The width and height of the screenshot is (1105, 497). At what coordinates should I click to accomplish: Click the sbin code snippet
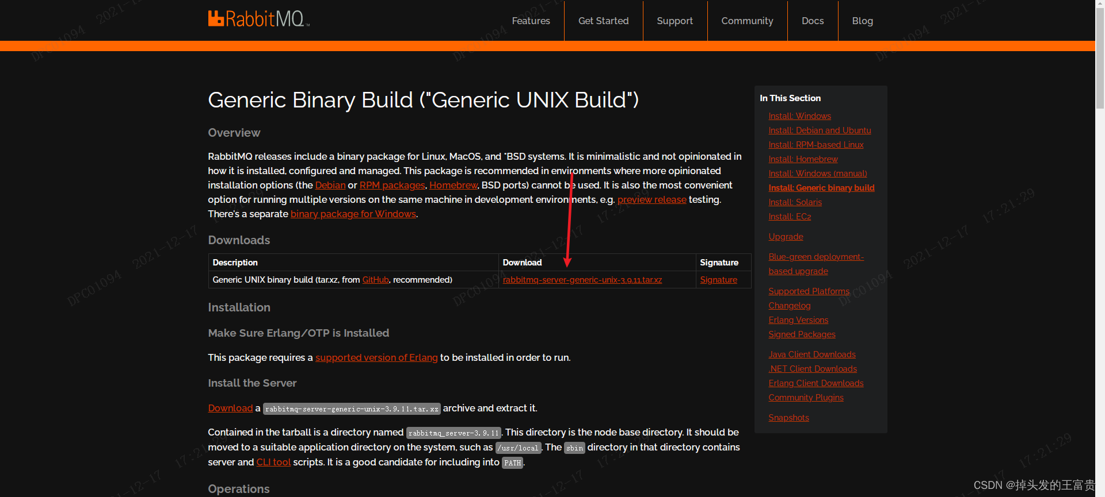point(574,448)
